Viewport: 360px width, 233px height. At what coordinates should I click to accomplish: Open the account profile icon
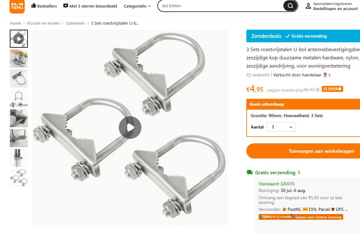click(308, 6)
